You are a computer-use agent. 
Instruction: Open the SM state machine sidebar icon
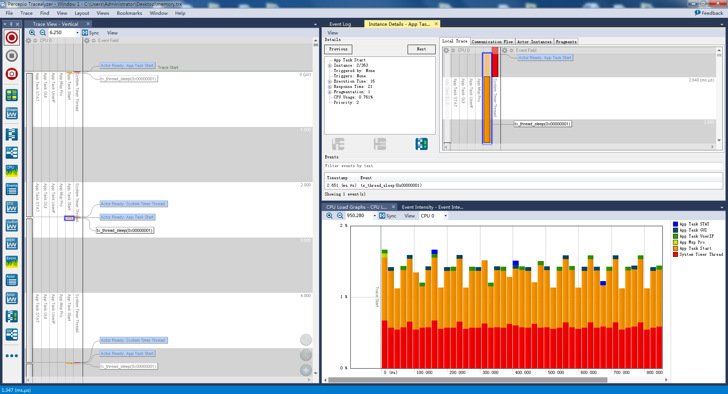point(12,335)
